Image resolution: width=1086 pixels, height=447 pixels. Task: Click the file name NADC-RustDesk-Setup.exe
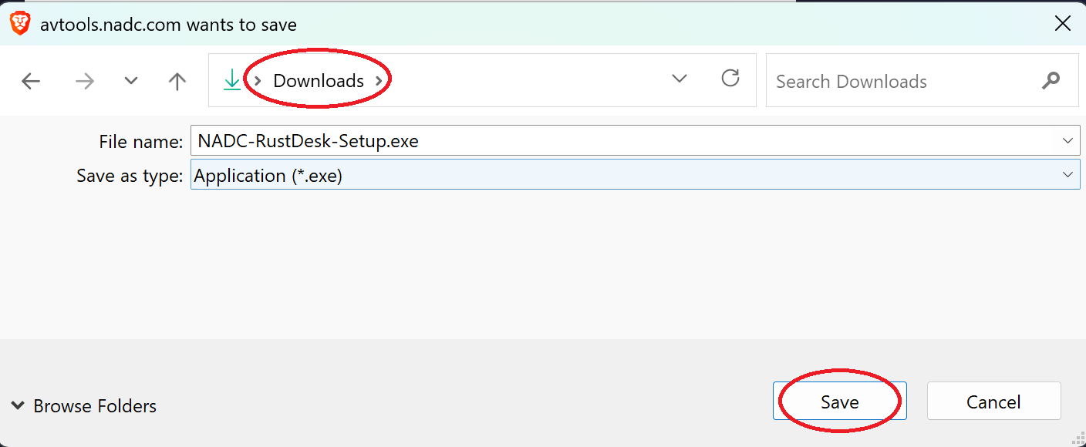pyautogui.click(x=309, y=140)
